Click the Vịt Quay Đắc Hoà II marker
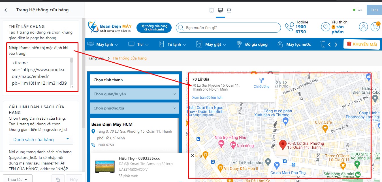382x182 pixels. [220, 168]
